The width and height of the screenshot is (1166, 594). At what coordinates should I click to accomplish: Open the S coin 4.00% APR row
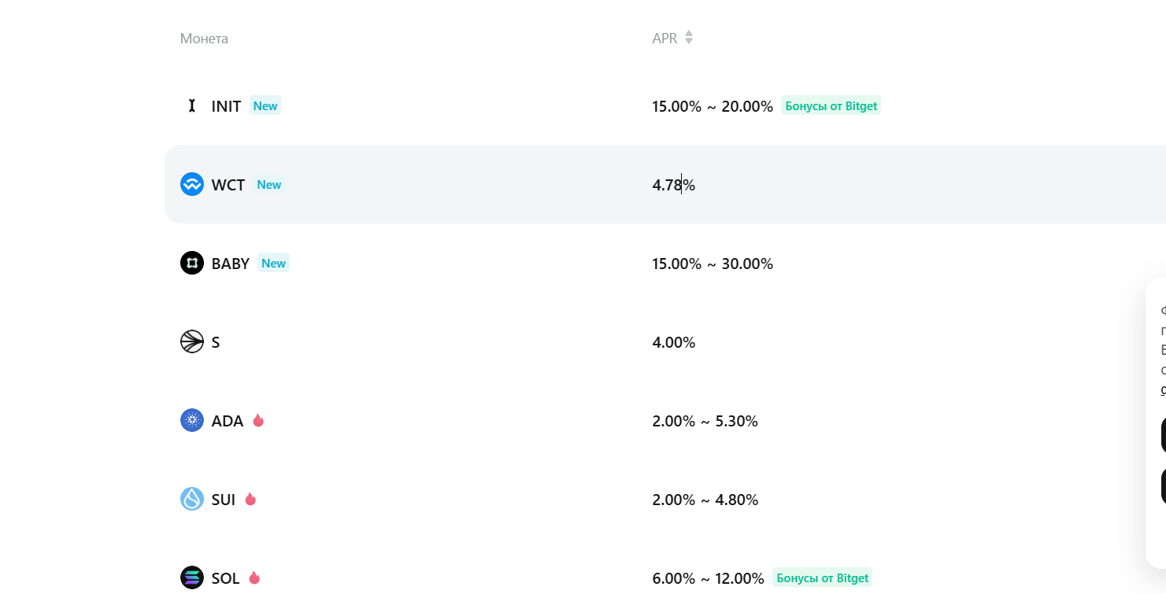pos(673,342)
